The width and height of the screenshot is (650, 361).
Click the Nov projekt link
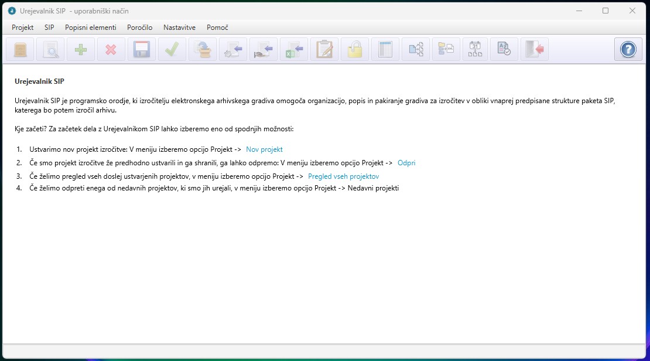[264, 149]
